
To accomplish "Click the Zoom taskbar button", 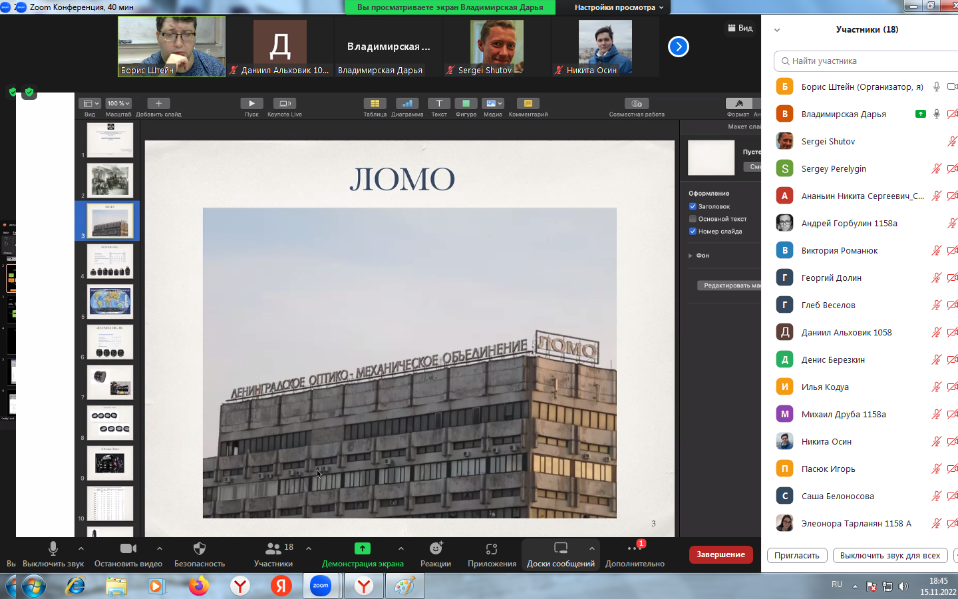I will coord(321,586).
